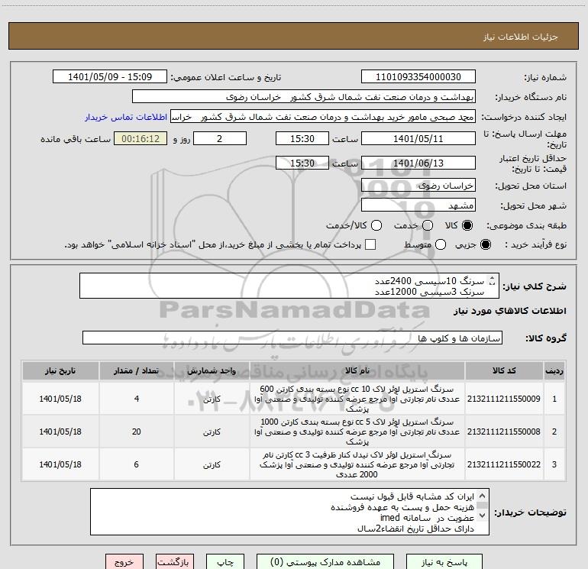Click the شهر محل تحویل field مشهد
This screenshot has width=588, height=569.
tap(418, 205)
